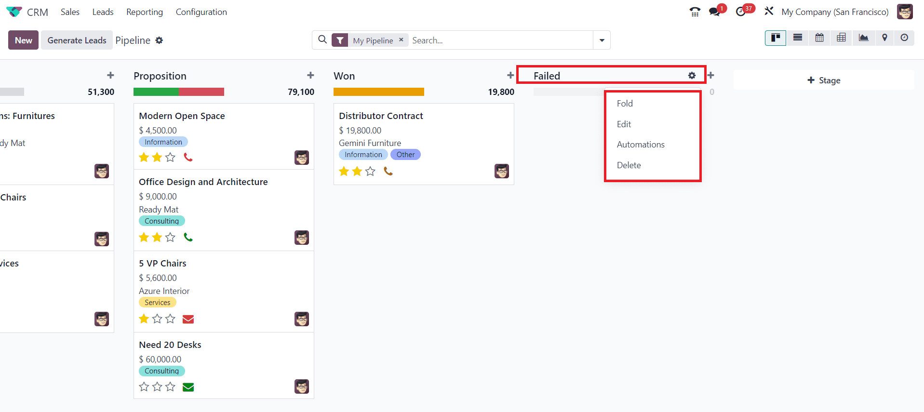Click the Information tag on Distributor Contract

(363, 155)
